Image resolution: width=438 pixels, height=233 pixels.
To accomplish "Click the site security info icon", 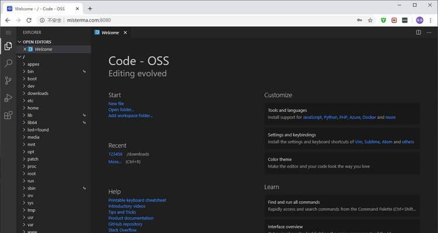I will point(42,20).
